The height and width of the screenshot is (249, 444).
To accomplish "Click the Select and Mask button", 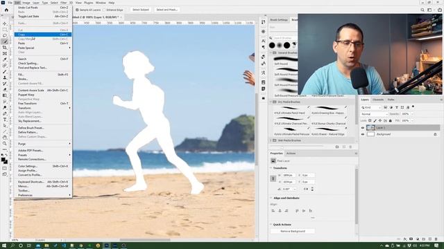I will coord(166,10).
